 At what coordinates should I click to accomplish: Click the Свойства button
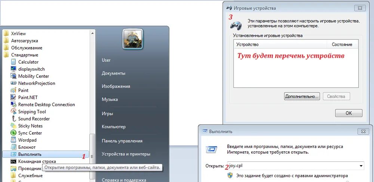pos(336,97)
